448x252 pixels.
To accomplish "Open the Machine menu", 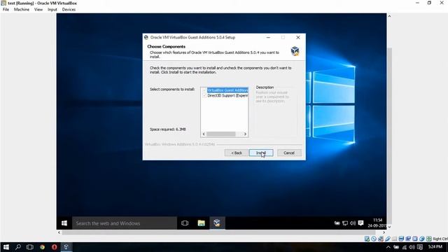I will (22, 9).
